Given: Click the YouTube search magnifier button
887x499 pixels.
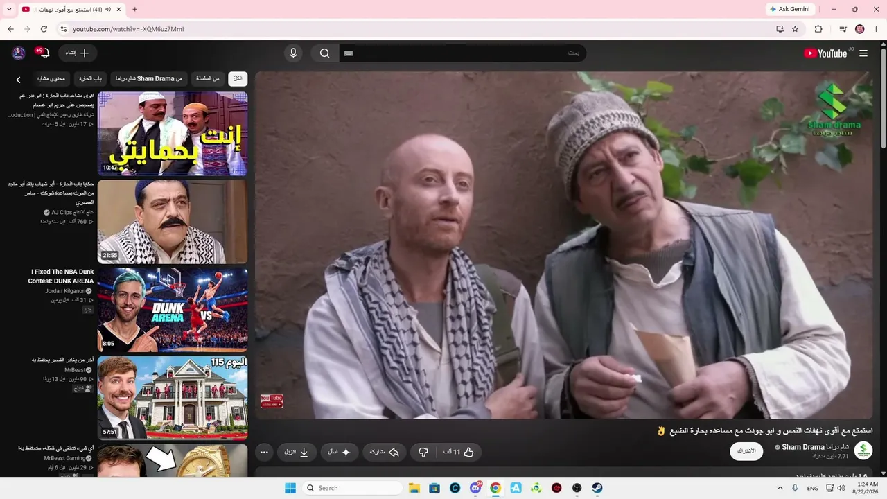Looking at the screenshot, I should click(324, 53).
